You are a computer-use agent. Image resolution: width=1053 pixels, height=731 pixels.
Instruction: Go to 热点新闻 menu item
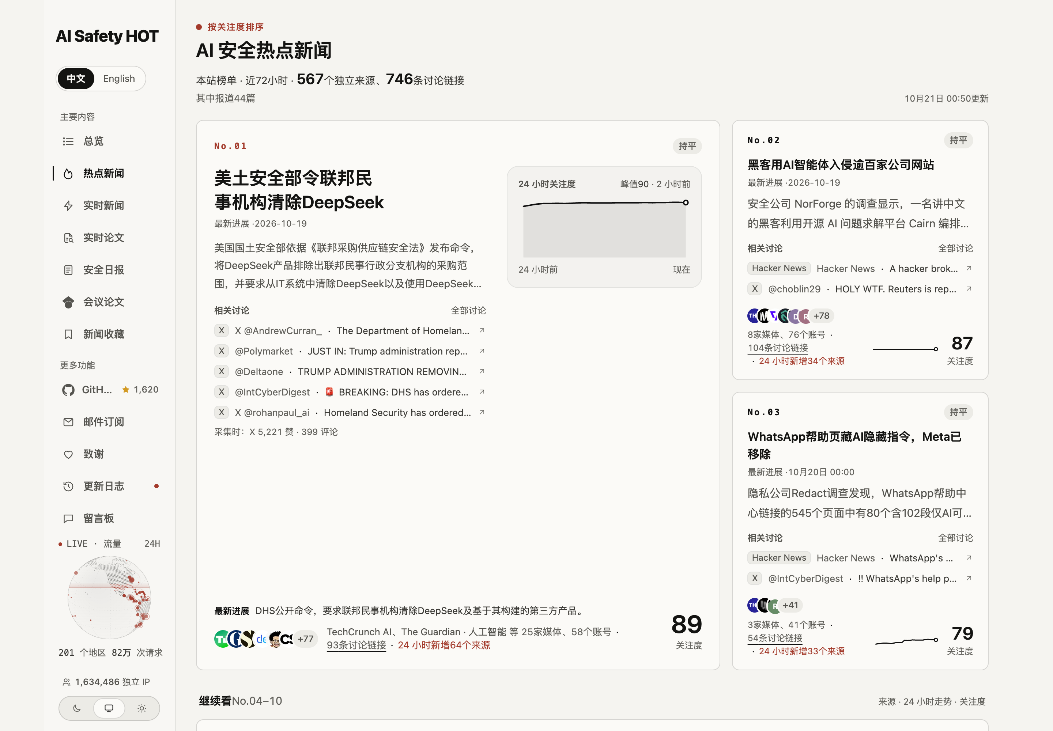(x=110, y=174)
